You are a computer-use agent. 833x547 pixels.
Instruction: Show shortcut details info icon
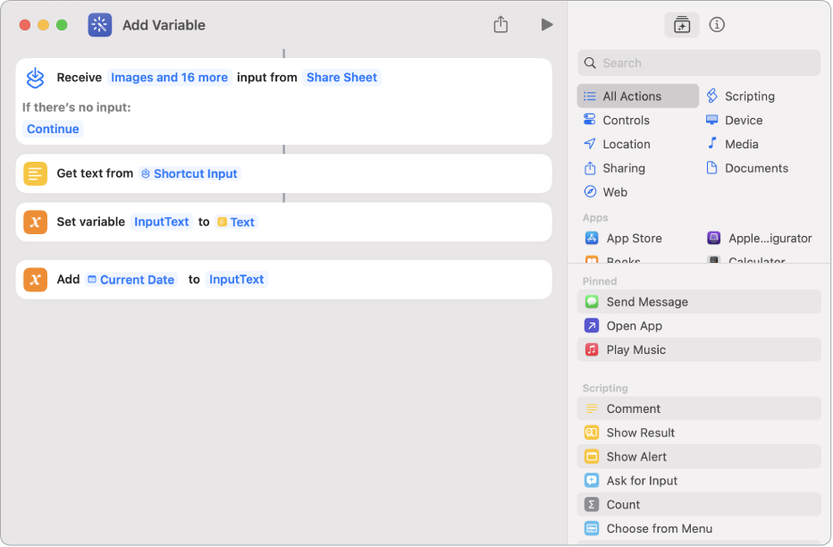coord(717,25)
